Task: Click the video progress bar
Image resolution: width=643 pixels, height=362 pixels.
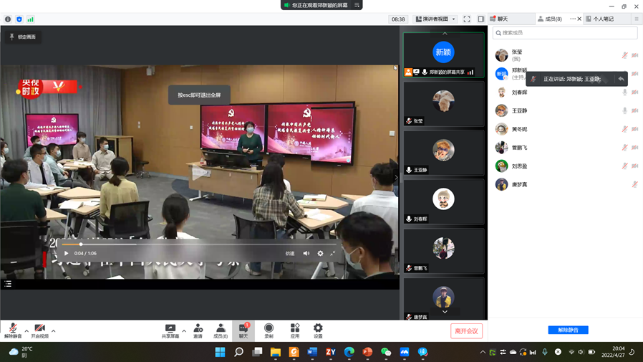Action: coord(199,244)
